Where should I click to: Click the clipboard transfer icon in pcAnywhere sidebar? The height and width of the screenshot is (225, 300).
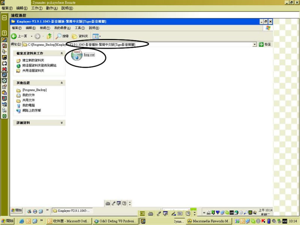point(4,93)
